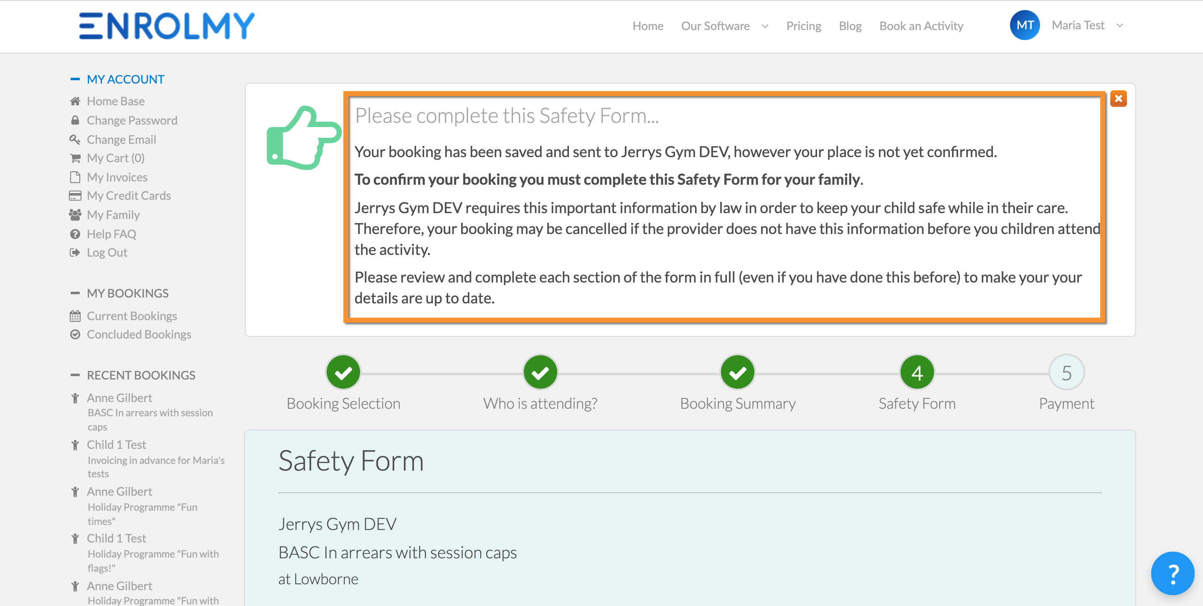Click the My Family people icon

tap(75, 214)
